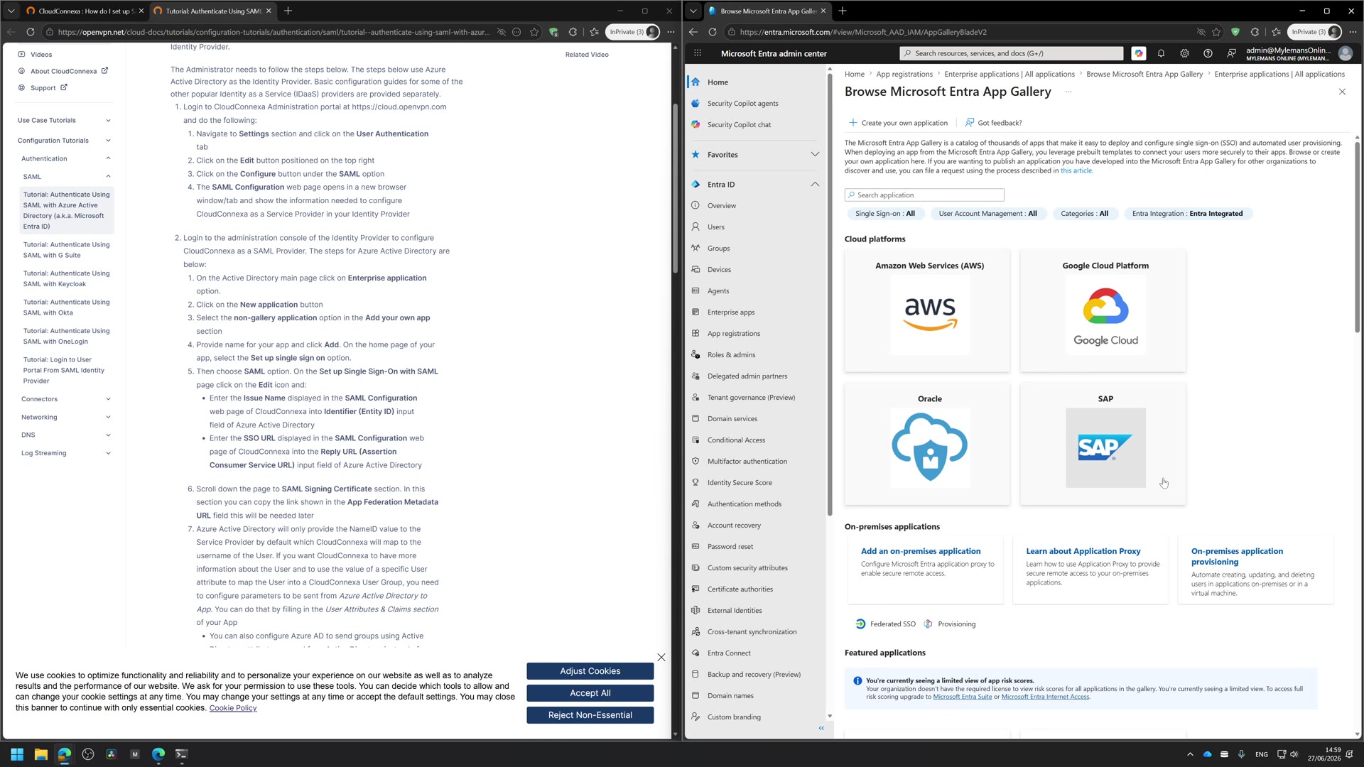Screen dimensions: 1364x767
Task: Collapse the Entra ID section
Action: point(815,185)
